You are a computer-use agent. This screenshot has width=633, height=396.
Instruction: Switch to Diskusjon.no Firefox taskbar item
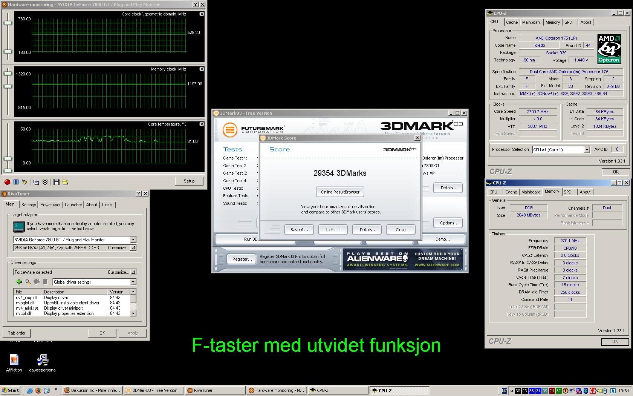point(92,390)
